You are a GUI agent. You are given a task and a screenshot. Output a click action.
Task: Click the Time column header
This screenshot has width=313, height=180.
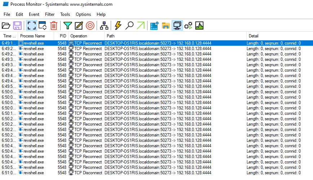click(x=9, y=36)
